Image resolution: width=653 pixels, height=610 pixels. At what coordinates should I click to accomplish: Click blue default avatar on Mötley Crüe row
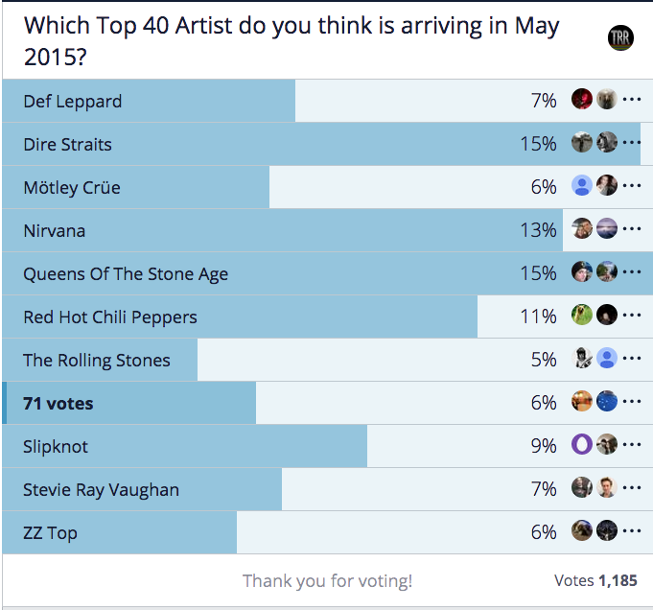tap(582, 185)
